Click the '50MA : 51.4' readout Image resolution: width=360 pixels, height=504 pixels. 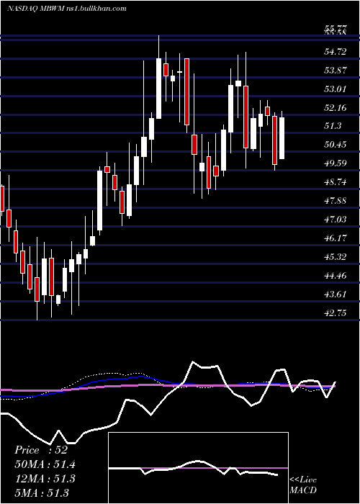[45, 464]
